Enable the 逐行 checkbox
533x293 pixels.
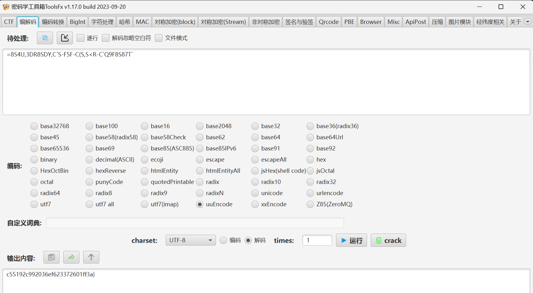point(81,38)
